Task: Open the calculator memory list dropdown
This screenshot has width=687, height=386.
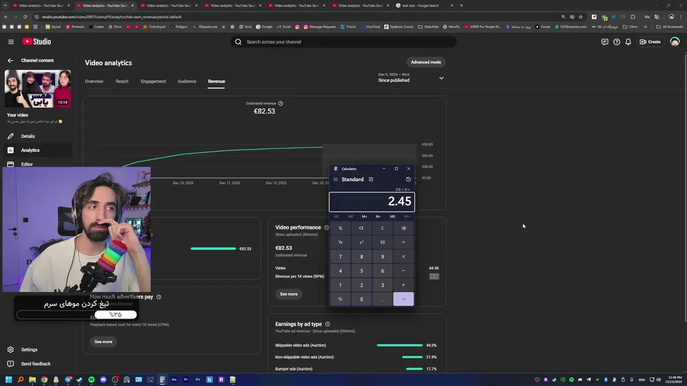Action: tap(407, 217)
